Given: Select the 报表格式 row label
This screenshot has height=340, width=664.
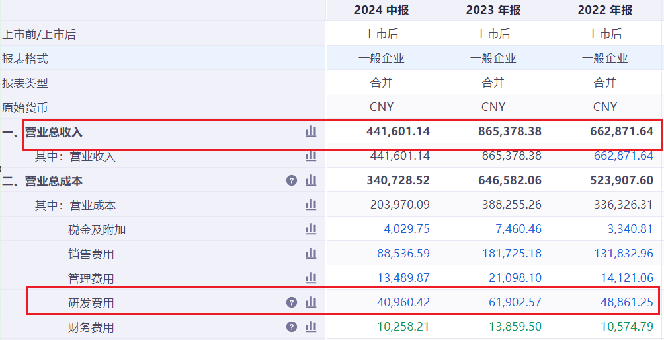Looking at the screenshot, I should coord(25,59).
